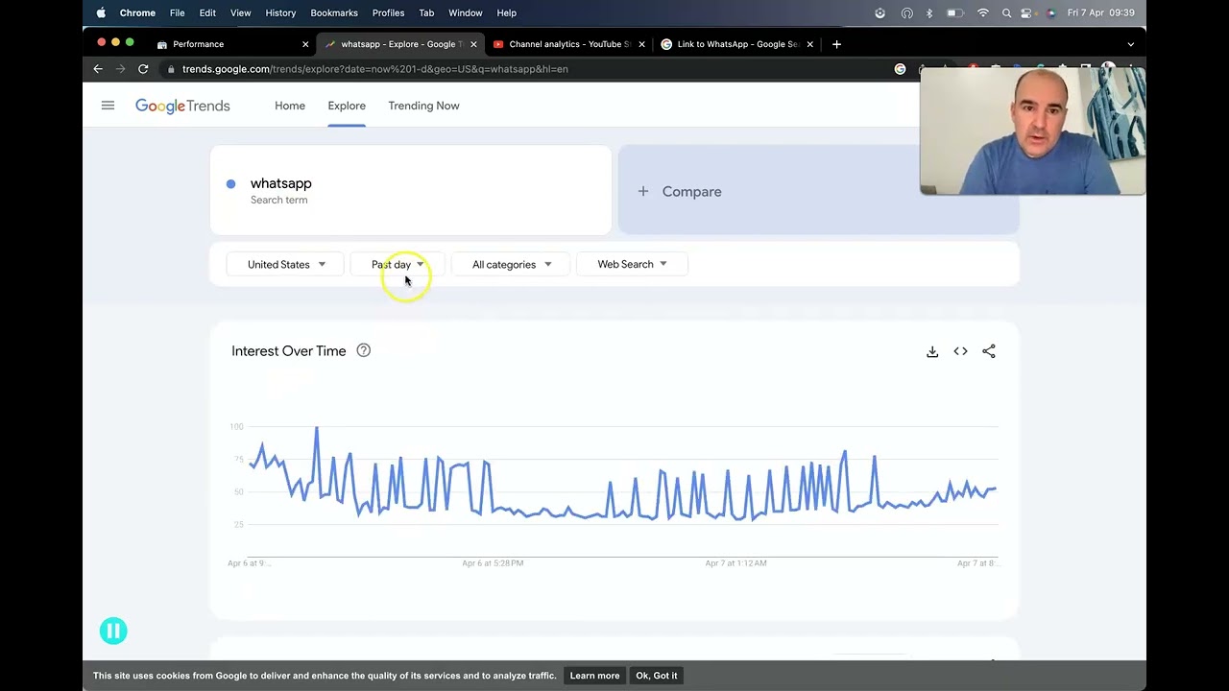The height and width of the screenshot is (691, 1229).
Task: Open the All categories dropdown
Action: [511, 264]
